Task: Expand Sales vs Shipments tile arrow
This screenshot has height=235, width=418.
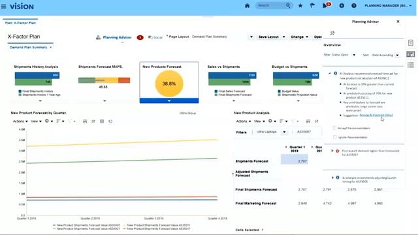Action: [234, 101]
